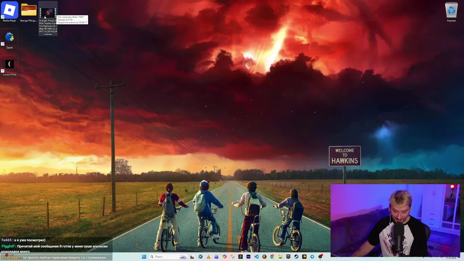Launch Adobe After Effects from the taskbar
464x261 pixels.
click(x=248, y=257)
